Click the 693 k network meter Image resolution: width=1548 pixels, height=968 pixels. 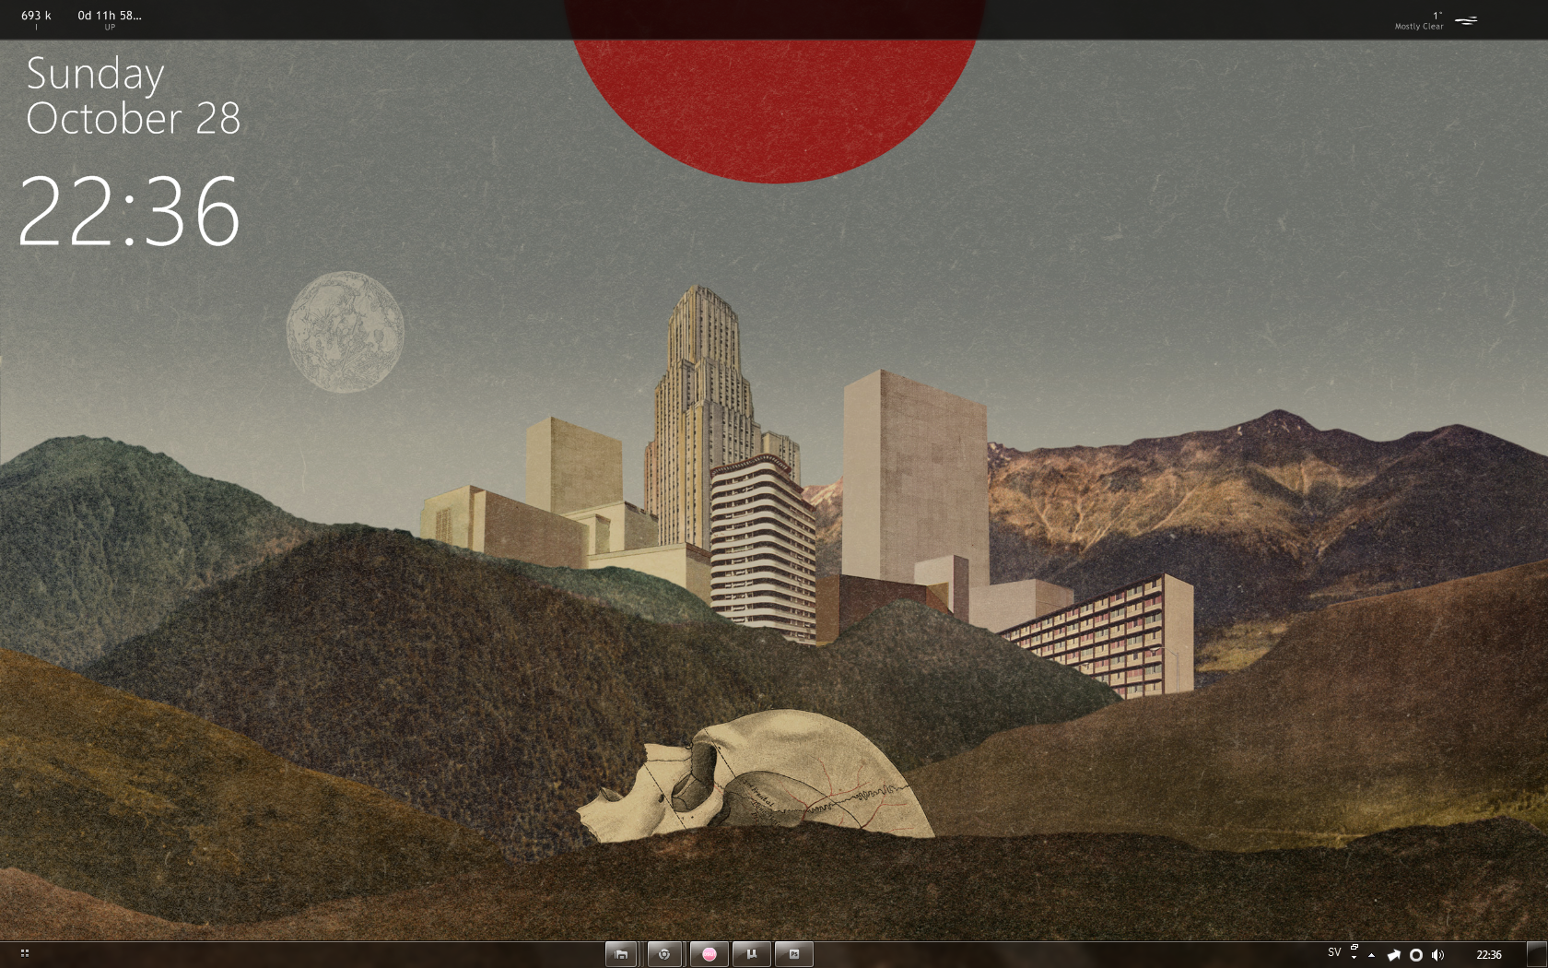pyautogui.click(x=36, y=16)
